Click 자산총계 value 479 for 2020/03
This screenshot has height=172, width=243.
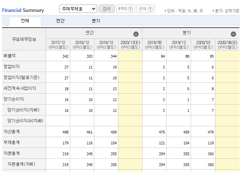tap(211, 132)
